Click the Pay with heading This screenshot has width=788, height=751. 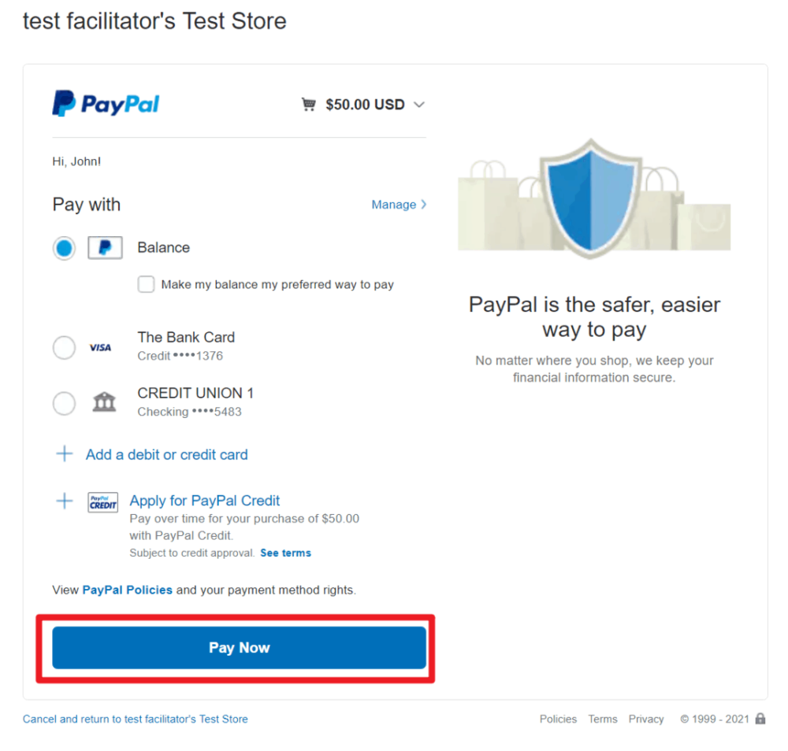click(x=87, y=205)
